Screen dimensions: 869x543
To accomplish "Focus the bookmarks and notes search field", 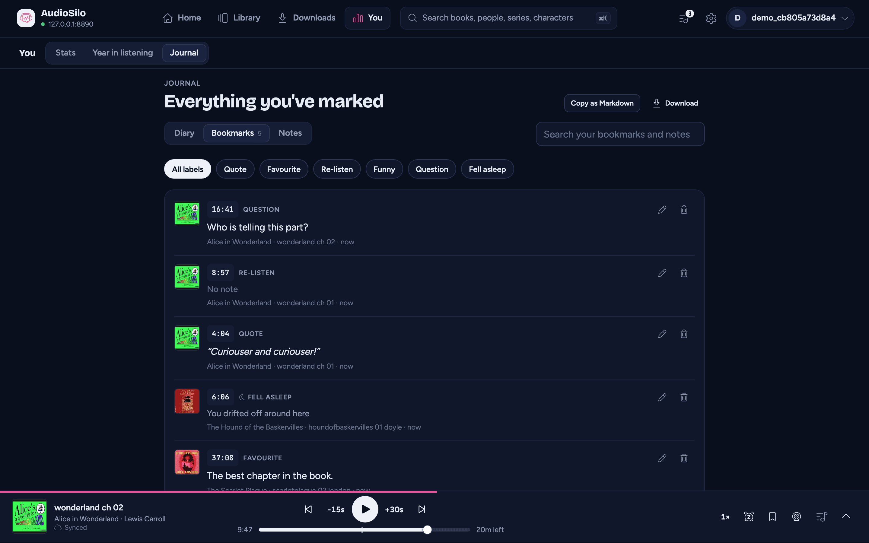I will (620, 134).
